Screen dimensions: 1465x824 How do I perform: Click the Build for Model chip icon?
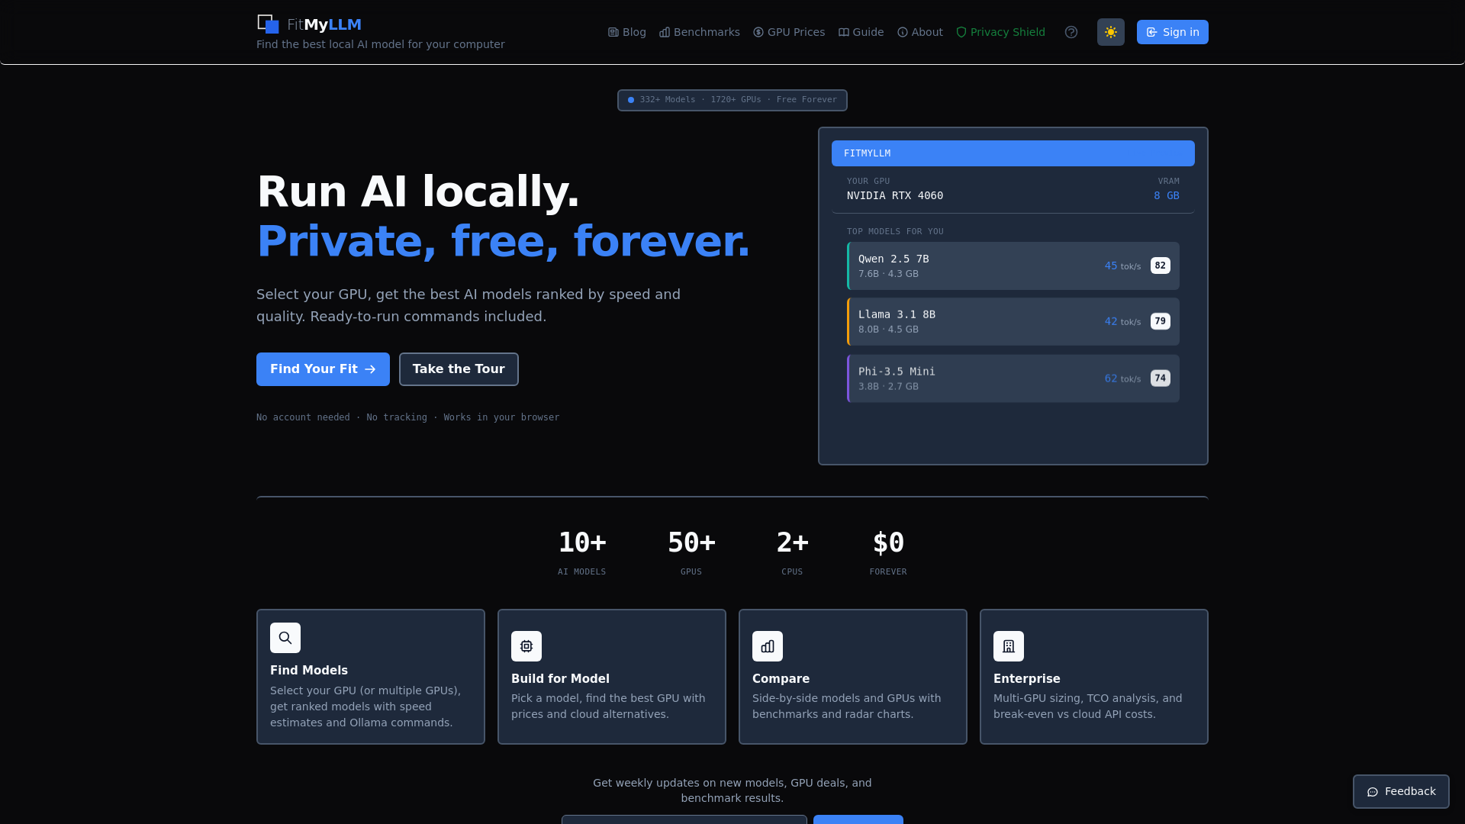[x=526, y=646]
